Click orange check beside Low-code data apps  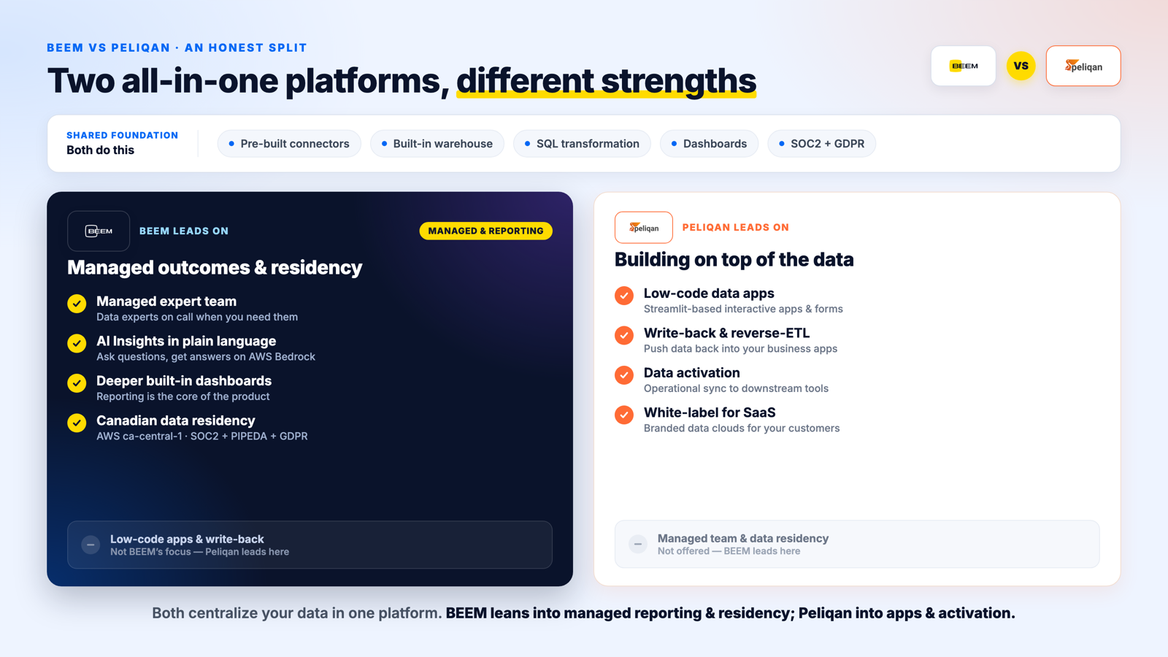tap(624, 295)
